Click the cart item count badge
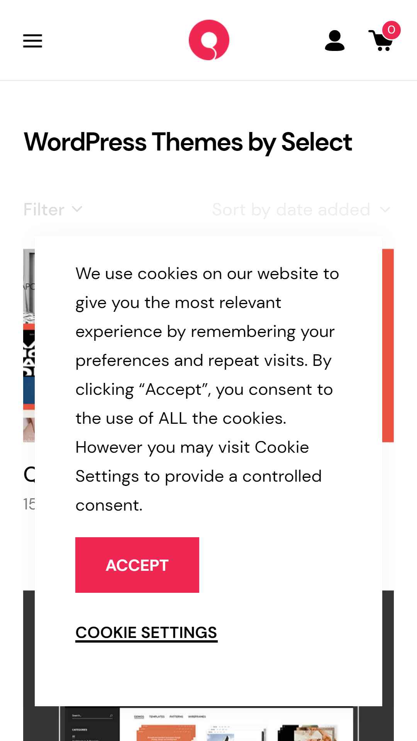417x741 pixels. [x=391, y=30]
